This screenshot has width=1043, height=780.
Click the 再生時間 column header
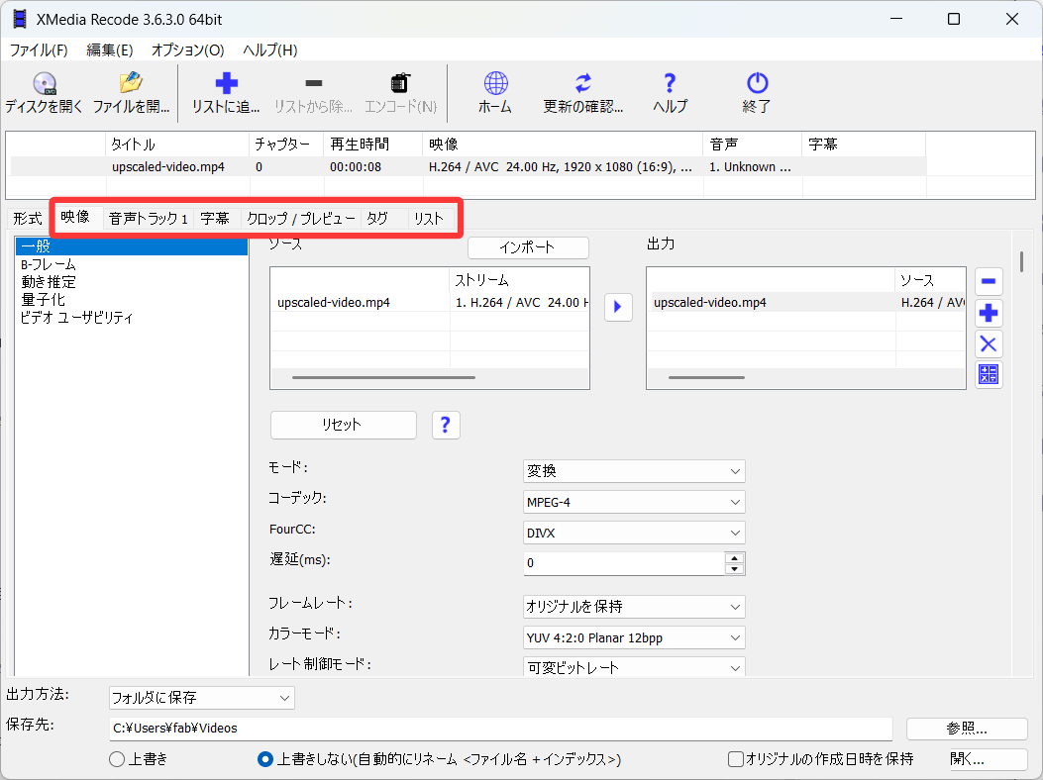[372, 145]
